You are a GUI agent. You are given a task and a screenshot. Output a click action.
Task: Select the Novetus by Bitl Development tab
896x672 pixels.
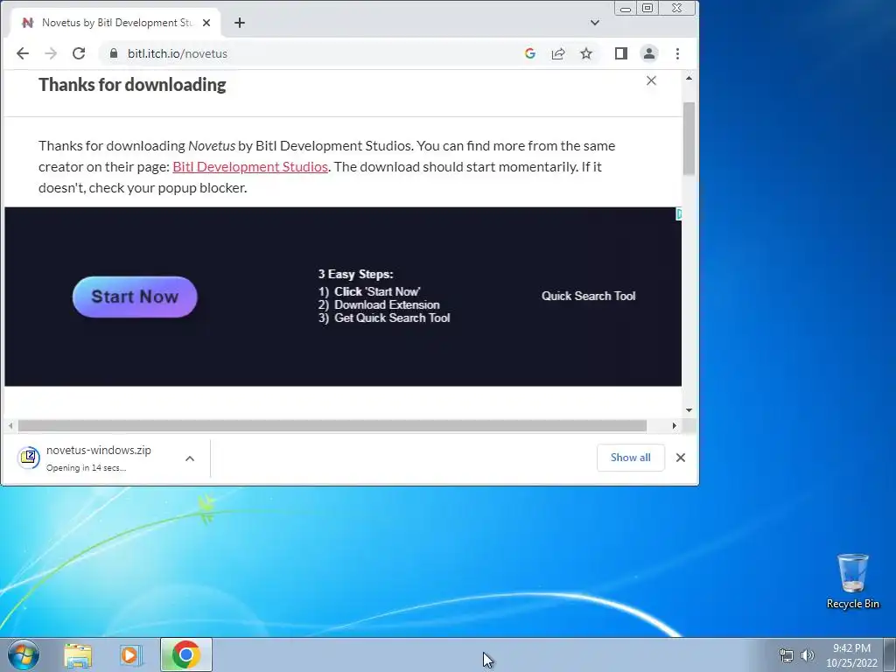point(115,23)
